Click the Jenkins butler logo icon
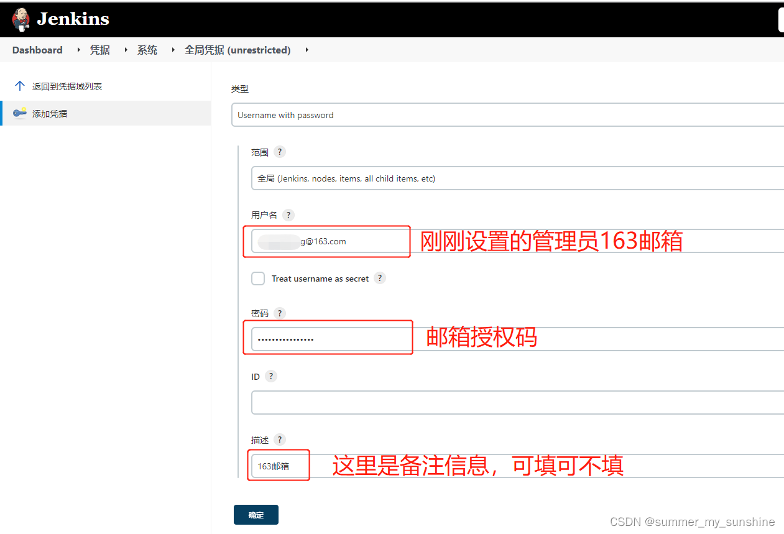The image size is (784, 534). click(21, 19)
